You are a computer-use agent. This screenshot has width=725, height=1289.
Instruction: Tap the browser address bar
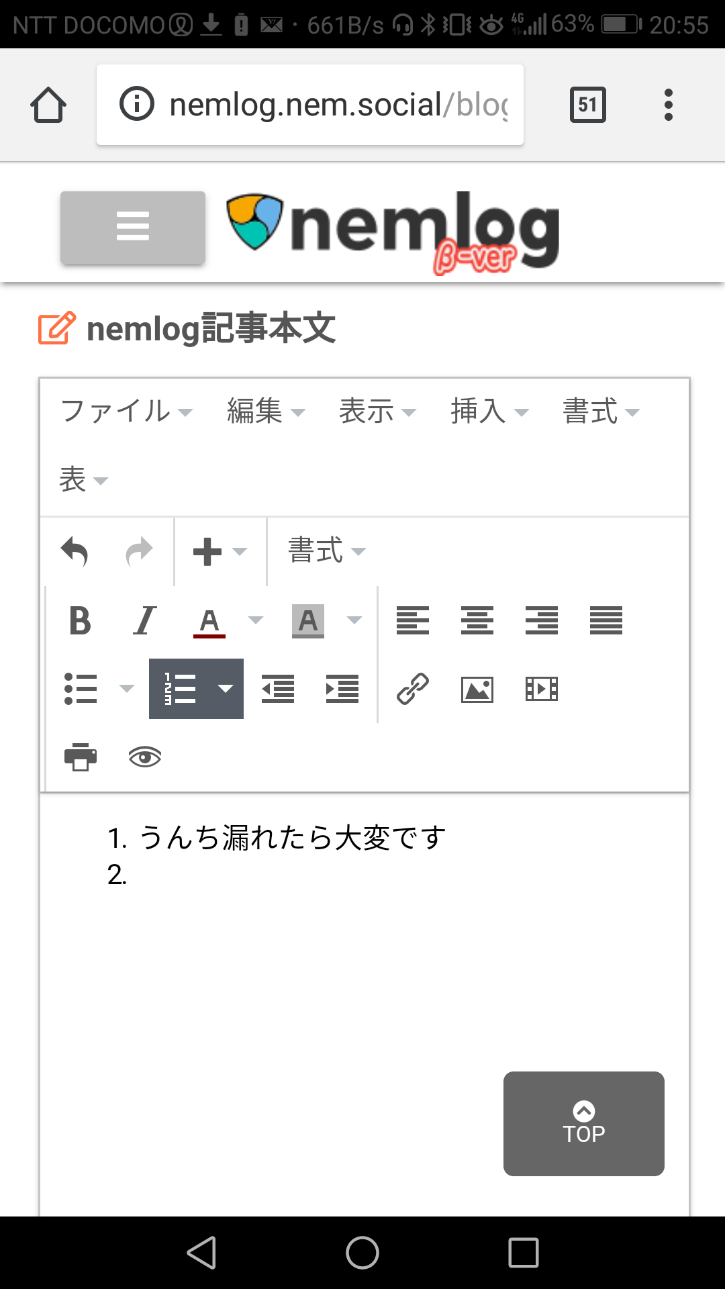coord(310,105)
